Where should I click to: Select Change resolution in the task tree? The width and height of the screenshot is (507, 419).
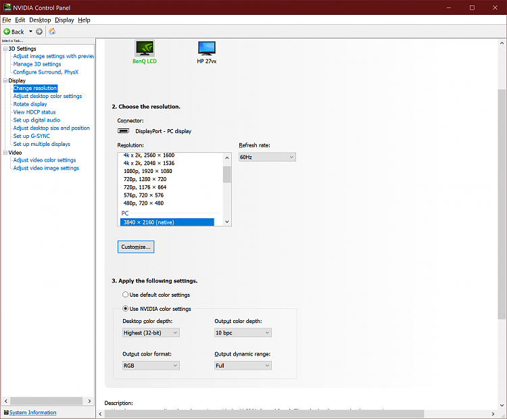(x=35, y=89)
